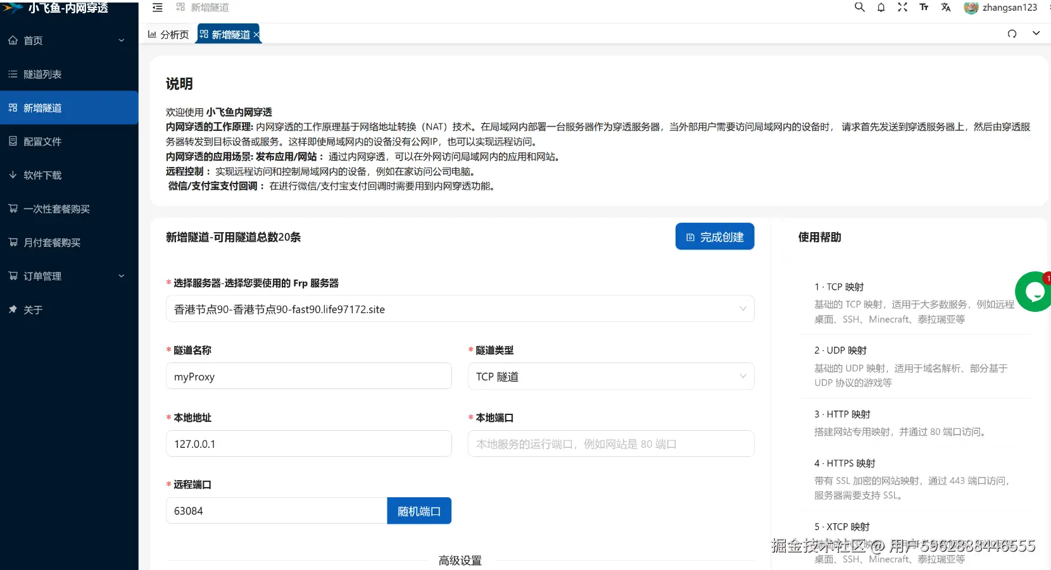The width and height of the screenshot is (1051, 570).
Task: Open the search icon in header
Action: [x=859, y=7]
